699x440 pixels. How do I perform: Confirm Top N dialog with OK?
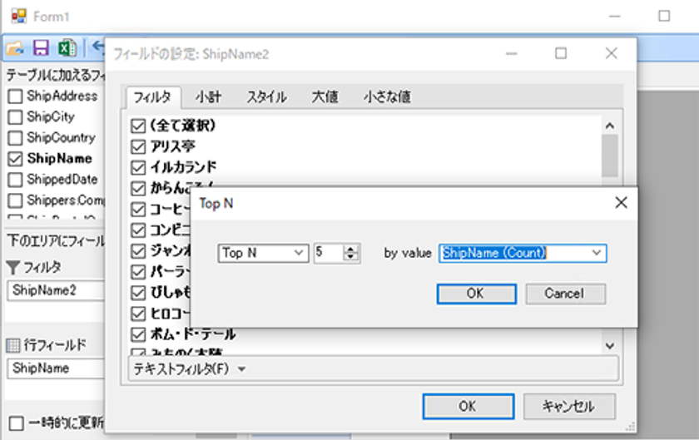(477, 294)
